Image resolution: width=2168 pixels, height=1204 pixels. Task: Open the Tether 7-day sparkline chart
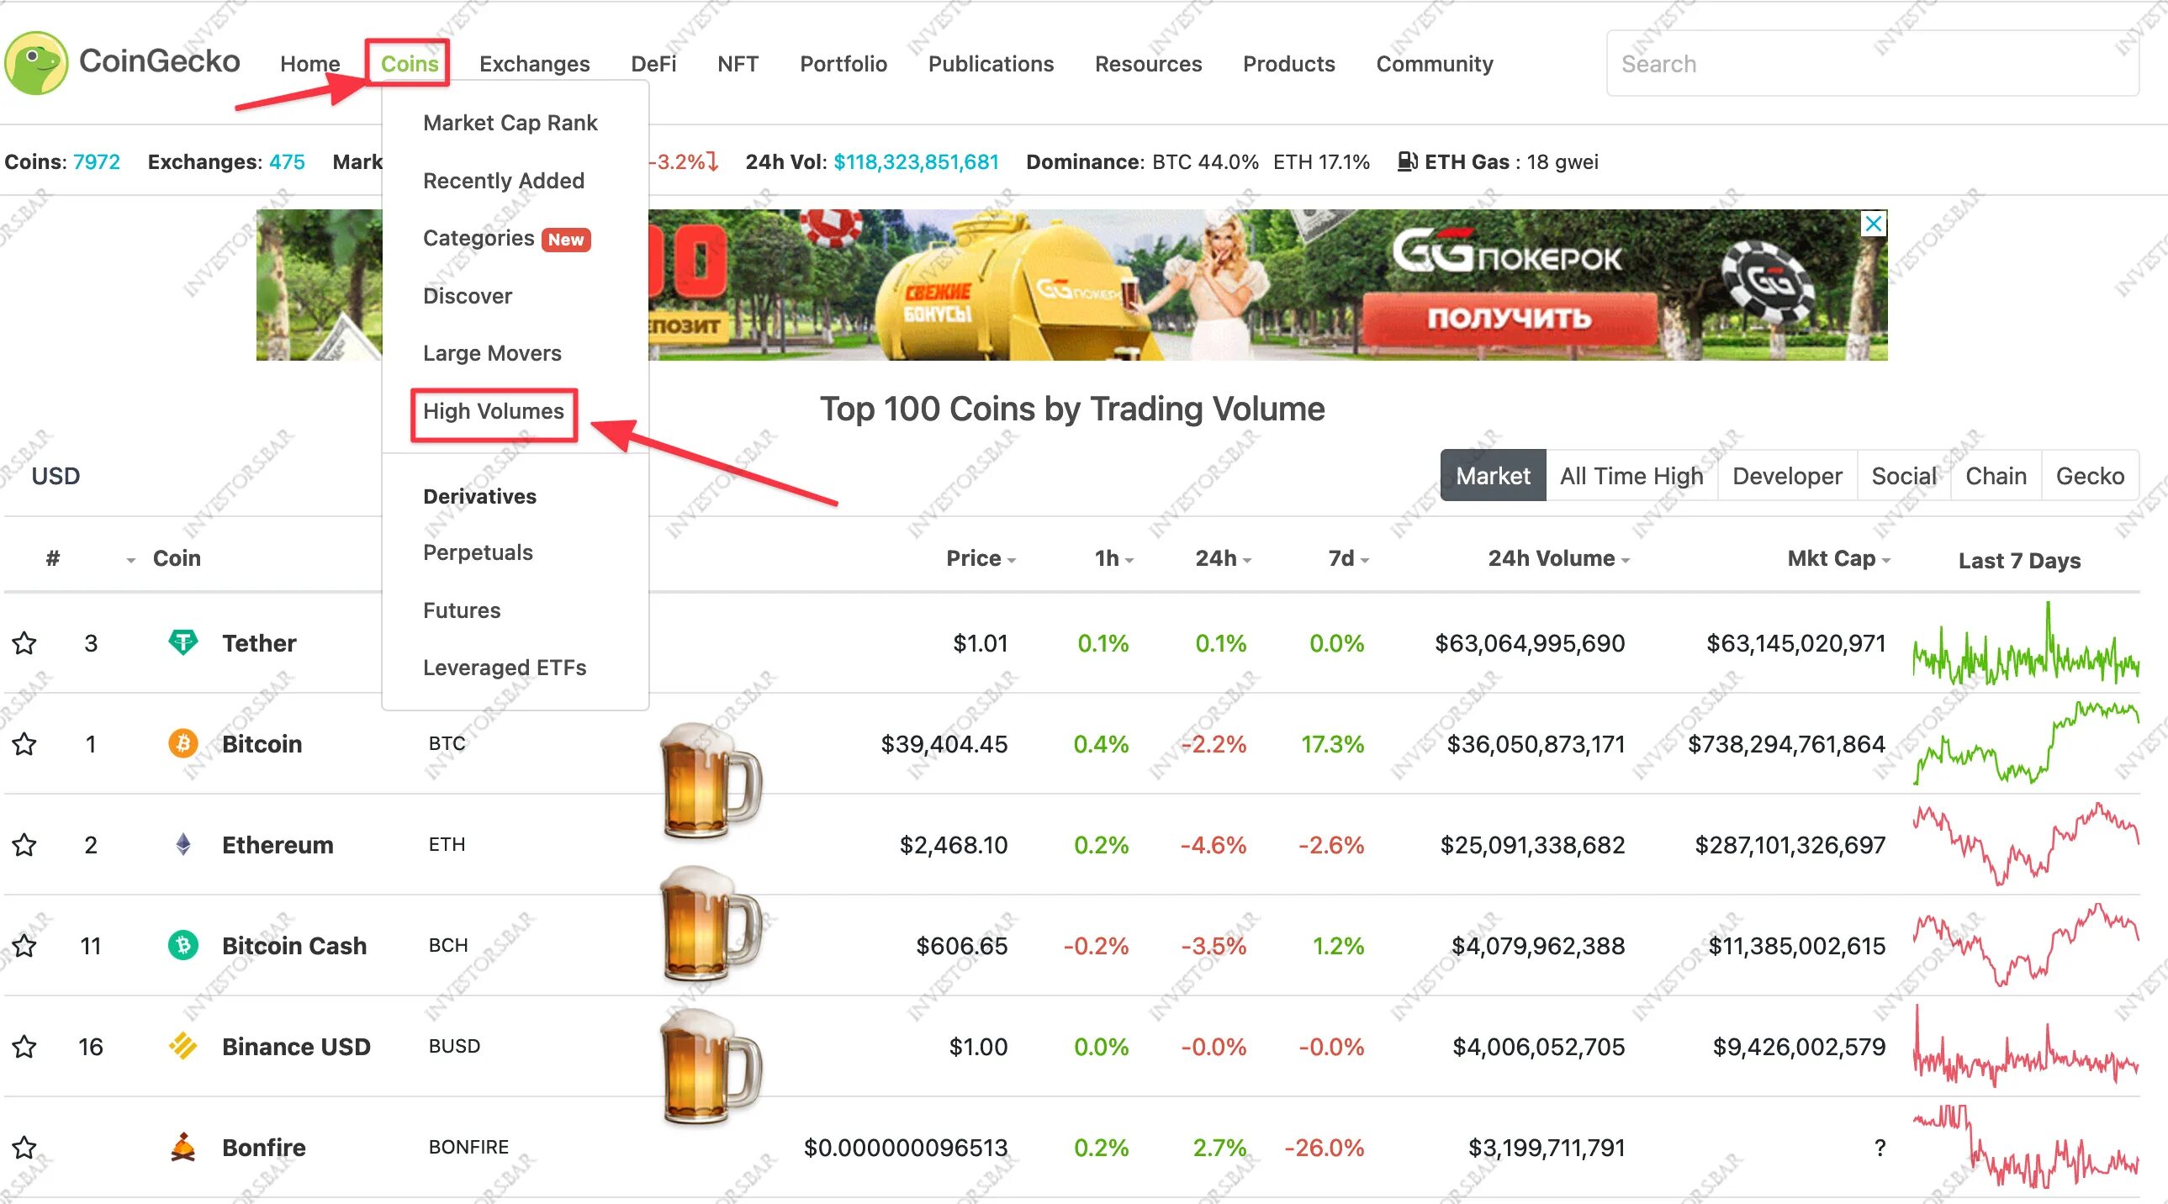point(2026,644)
